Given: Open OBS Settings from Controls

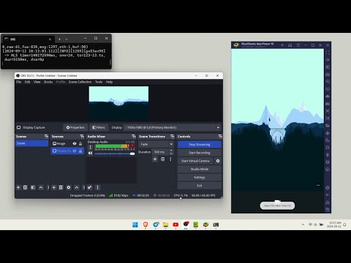Looking at the screenshot, I should [x=200, y=178].
